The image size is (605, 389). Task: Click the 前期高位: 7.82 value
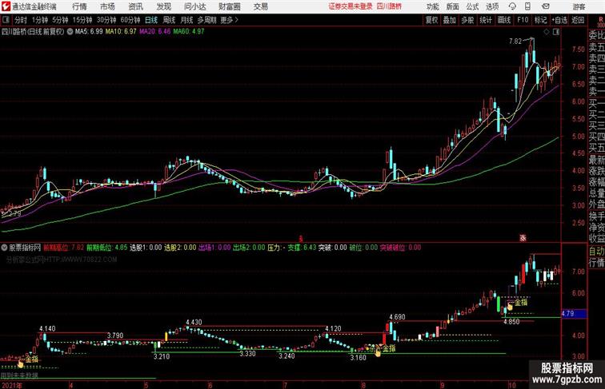click(x=64, y=248)
